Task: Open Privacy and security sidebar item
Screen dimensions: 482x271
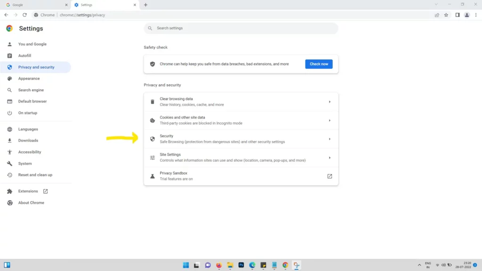Action: pyautogui.click(x=36, y=67)
